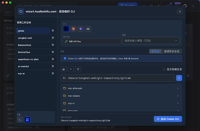Select the Codex (OpenAI) CLI icon
The width and height of the screenshot is (200, 131).
click(66, 29)
